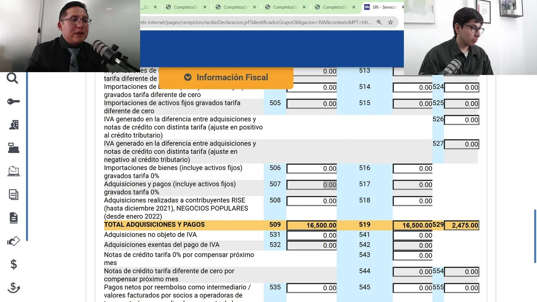Viewport: 537px width, 302px height.
Task: Select the field for code 526
Action: point(461,120)
